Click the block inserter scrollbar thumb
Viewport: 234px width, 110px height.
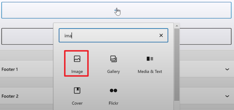click(x=177, y=65)
